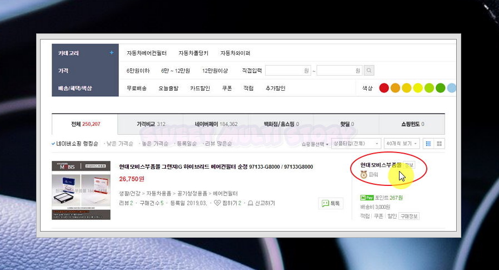Viewport: 499px width, 270px height.
Task: Click the maximum price input field
Action: 340,71
